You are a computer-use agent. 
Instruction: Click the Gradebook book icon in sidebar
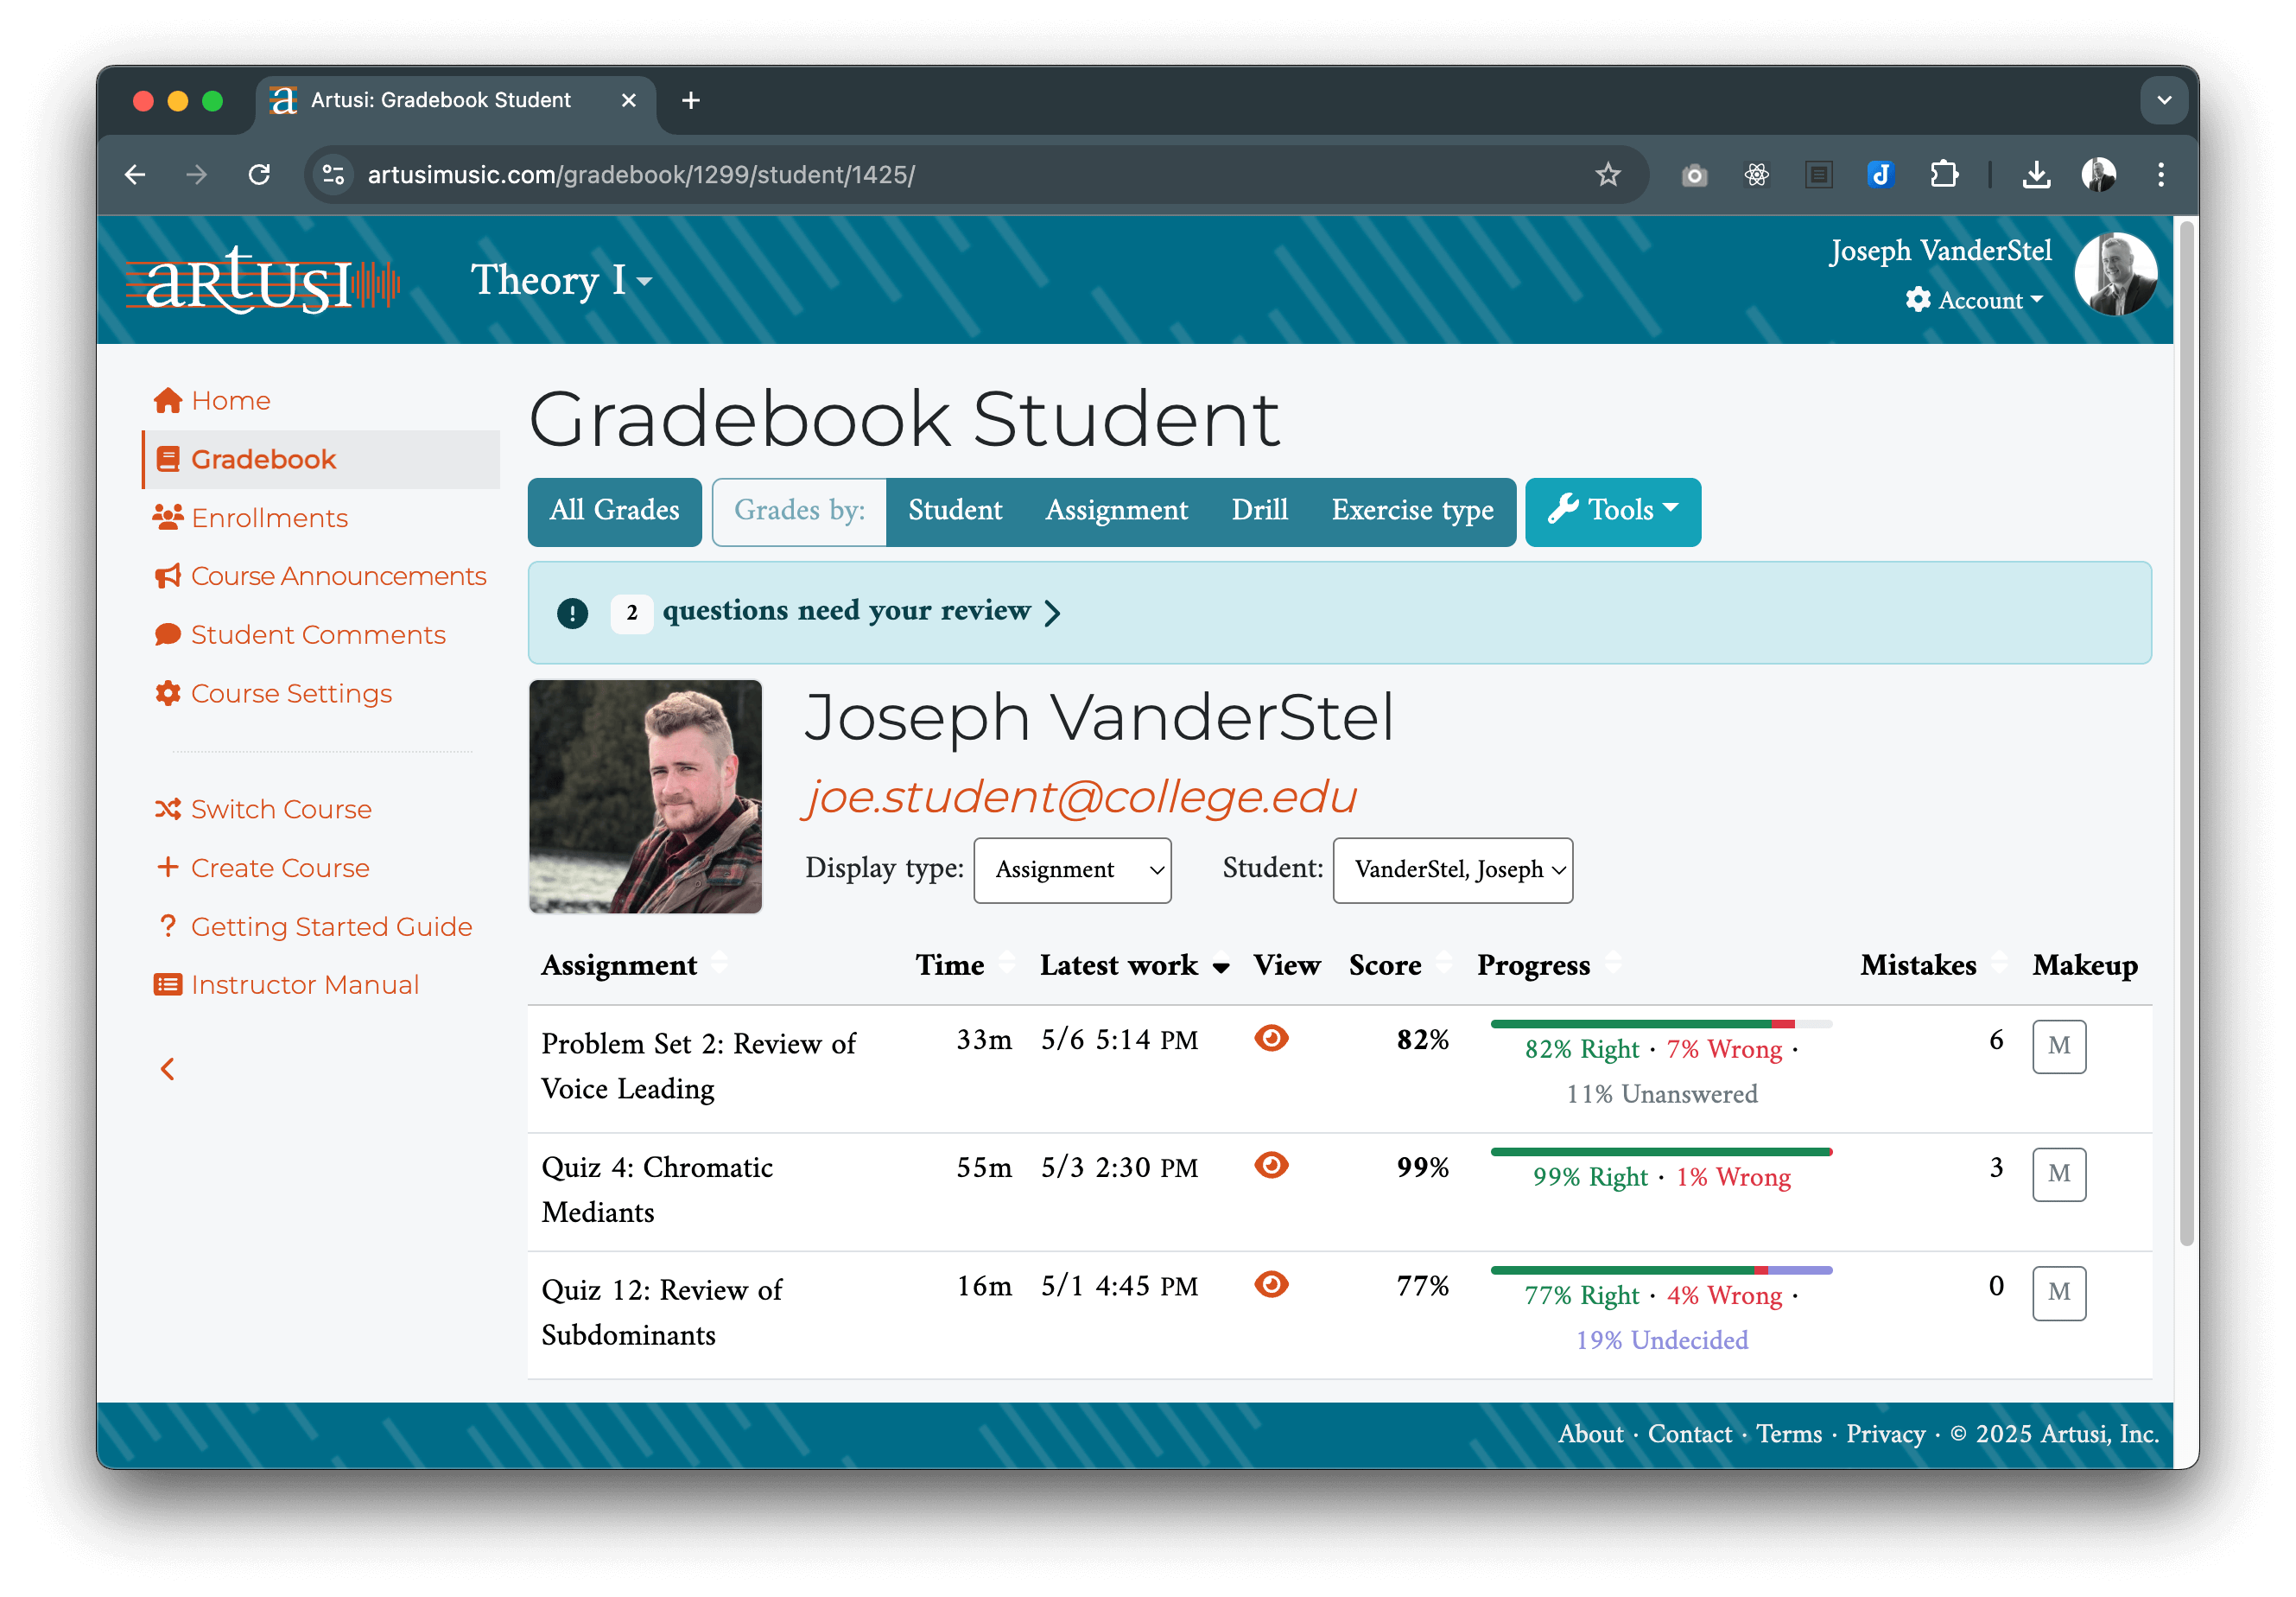[168, 459]
